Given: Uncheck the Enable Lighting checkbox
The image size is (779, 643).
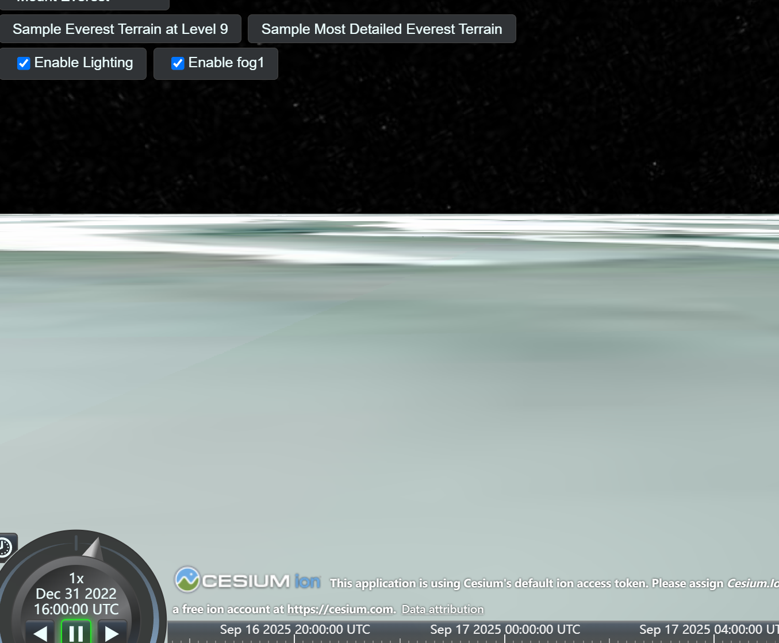Looking at the screenshot, I should [24, 63].
